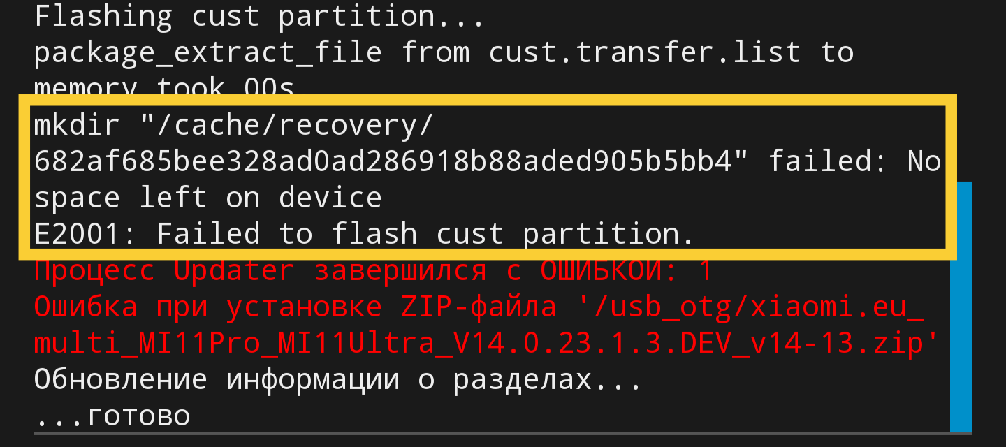
Task: Click the '...готово' log line
Action: click(x=112, y=417)
